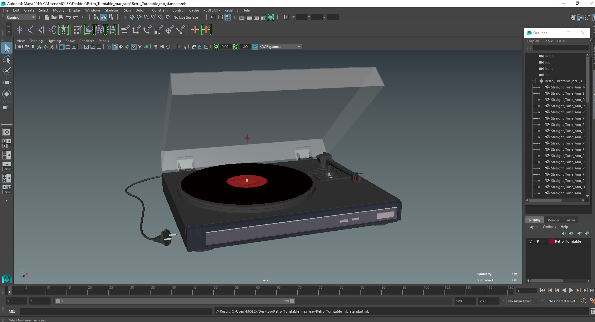Activate the Scale tool

coord(7,106)
